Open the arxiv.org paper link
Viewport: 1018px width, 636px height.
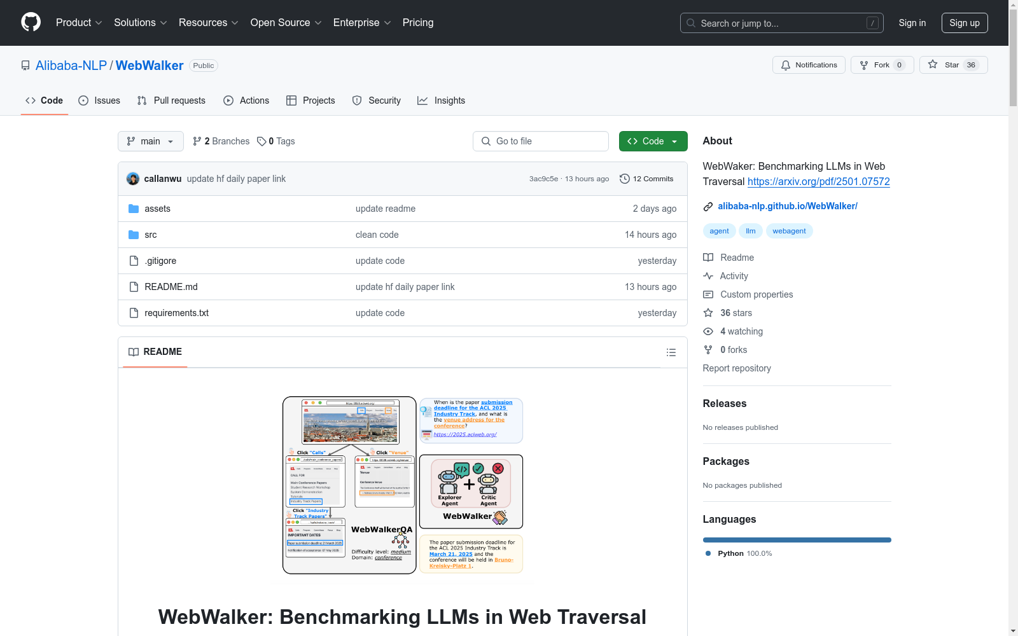(x=819, y=181)
